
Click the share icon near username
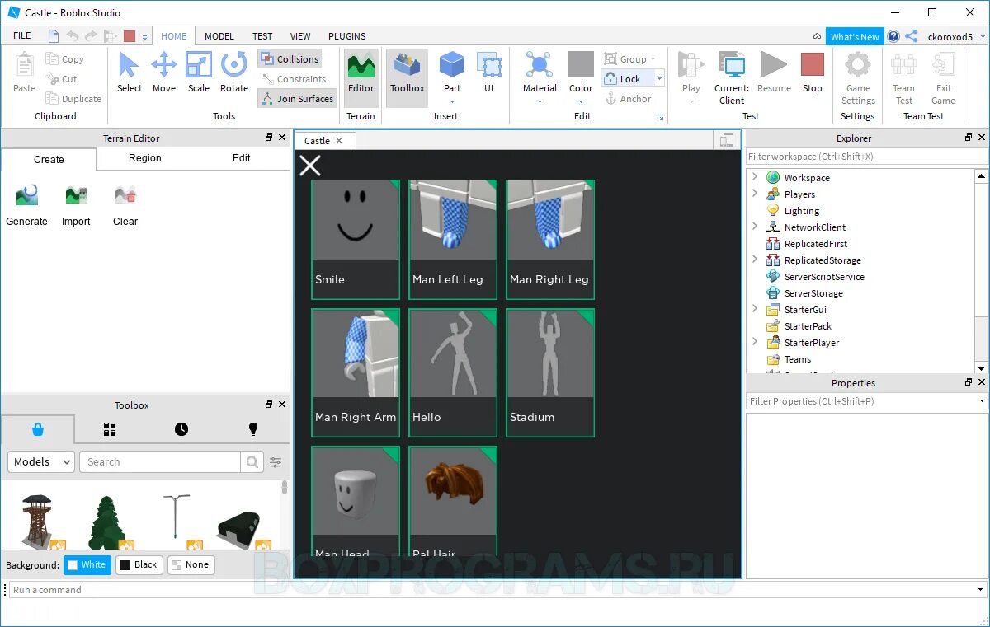(912, 36)
